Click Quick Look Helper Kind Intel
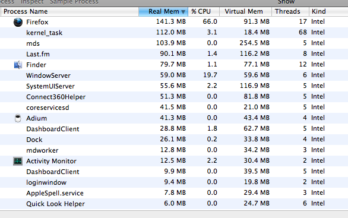This screenshot has width=348, height=218. [x=318, y=203]
